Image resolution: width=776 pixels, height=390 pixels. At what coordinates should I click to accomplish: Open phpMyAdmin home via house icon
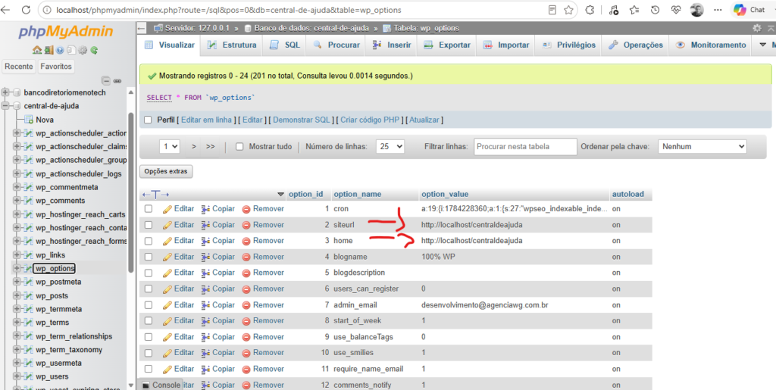37,50
